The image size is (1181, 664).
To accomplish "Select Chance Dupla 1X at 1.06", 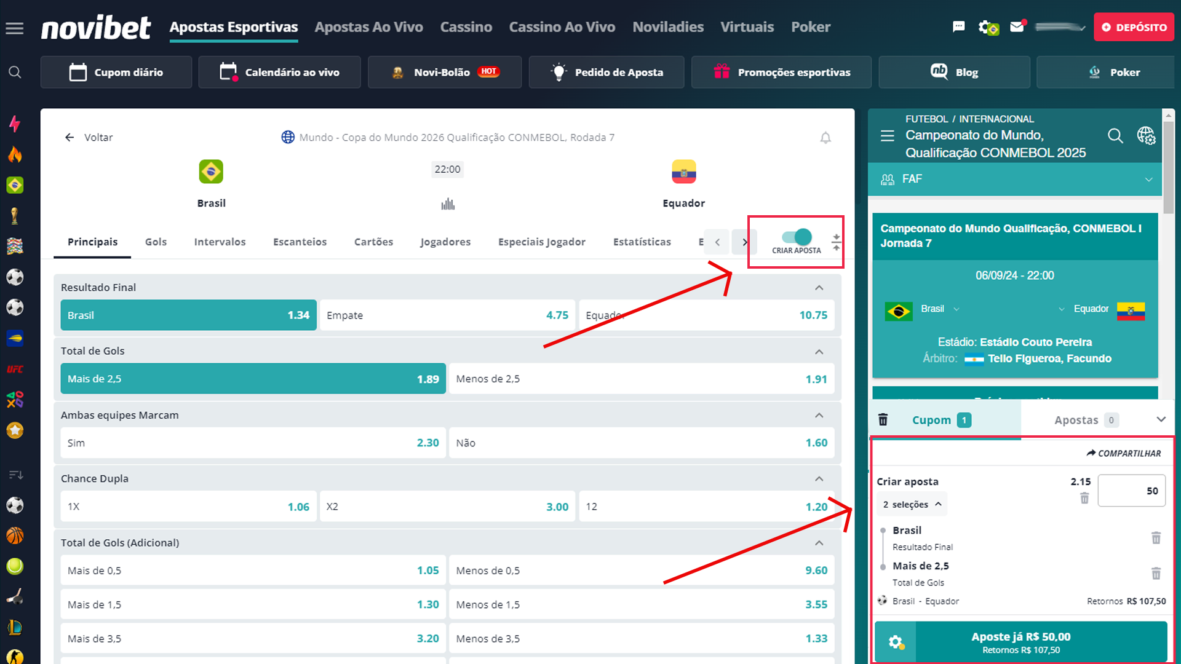I will (188, 507).
